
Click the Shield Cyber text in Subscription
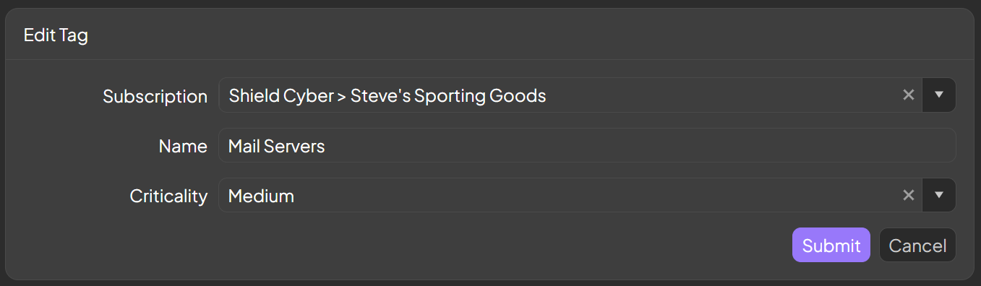click(x=281, y=95)
